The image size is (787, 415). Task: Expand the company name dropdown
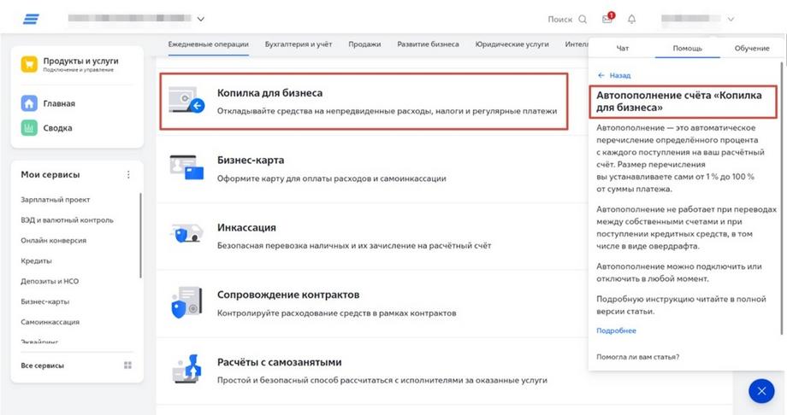pos(201,19)
